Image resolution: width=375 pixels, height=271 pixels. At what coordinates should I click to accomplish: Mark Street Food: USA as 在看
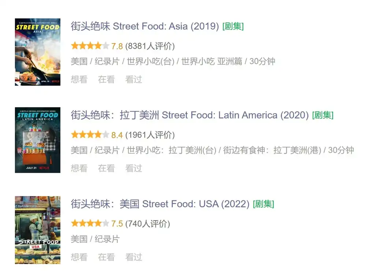pos(107,257)
